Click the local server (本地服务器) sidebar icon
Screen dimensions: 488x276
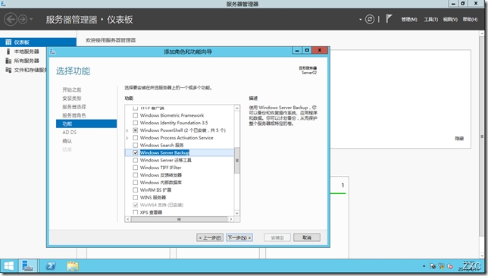[8, 52]
